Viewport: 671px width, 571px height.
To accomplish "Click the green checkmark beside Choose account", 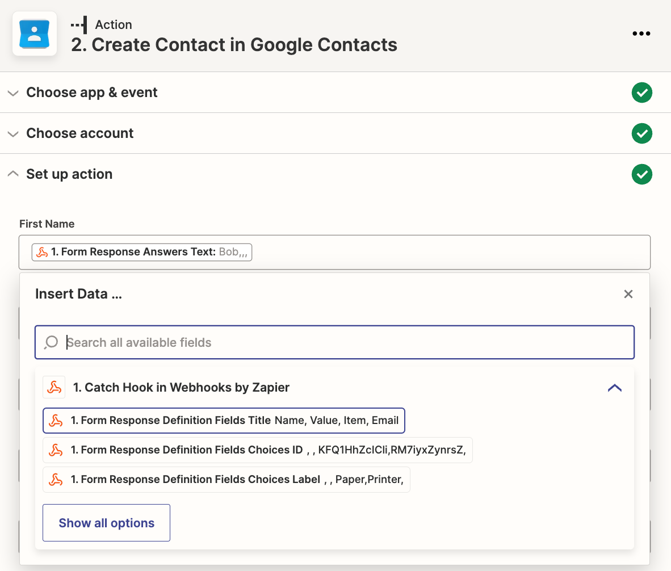I will point(641,133).
